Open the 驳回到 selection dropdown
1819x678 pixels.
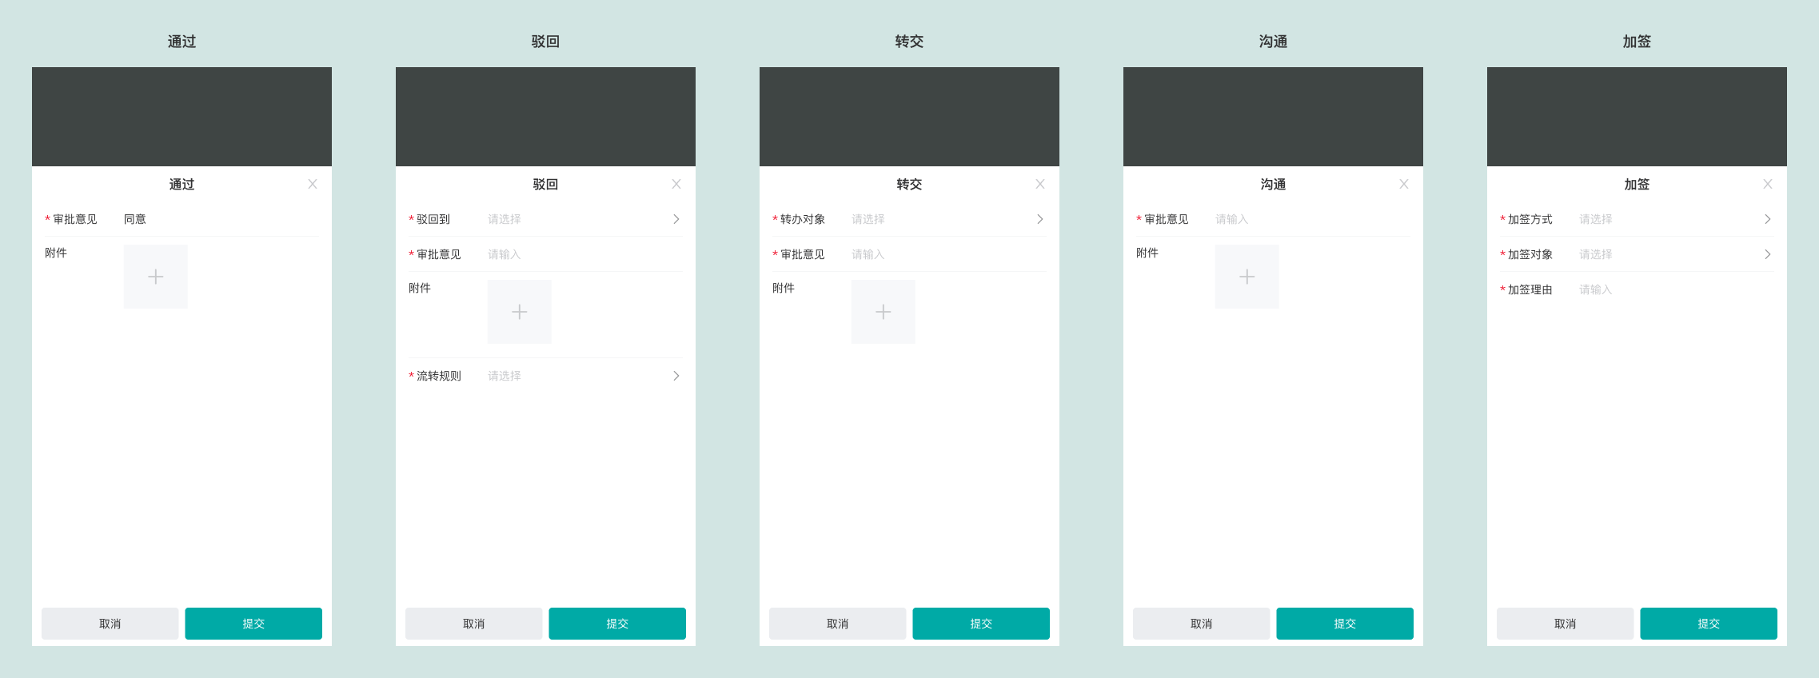point(582,219)
